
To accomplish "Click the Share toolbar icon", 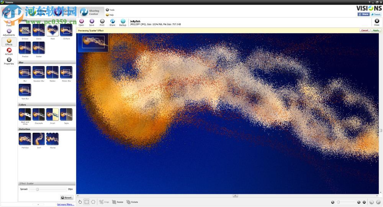I will pos(112,23).
